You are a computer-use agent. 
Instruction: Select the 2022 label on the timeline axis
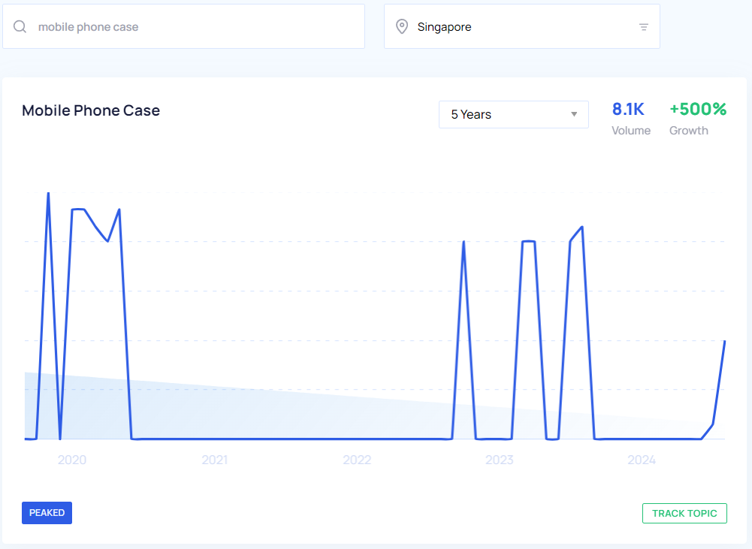(x=357, y=460)
